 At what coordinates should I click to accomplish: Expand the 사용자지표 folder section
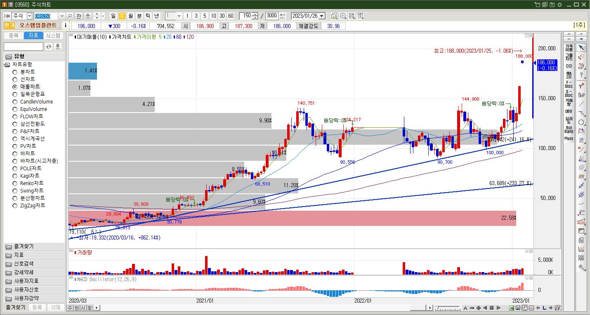click(x=34, y=281)
